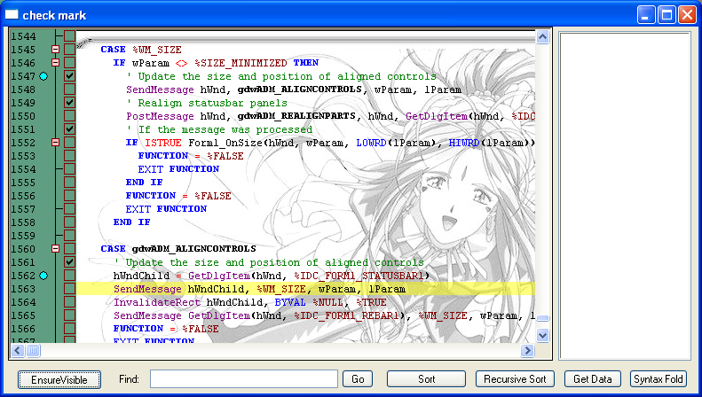
Task: Click the vertical scrollbar down arrow
Action: point(542,335)
